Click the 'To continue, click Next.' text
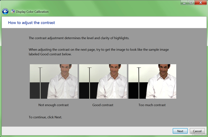This screenshot has width=208, height=137. 45,117
